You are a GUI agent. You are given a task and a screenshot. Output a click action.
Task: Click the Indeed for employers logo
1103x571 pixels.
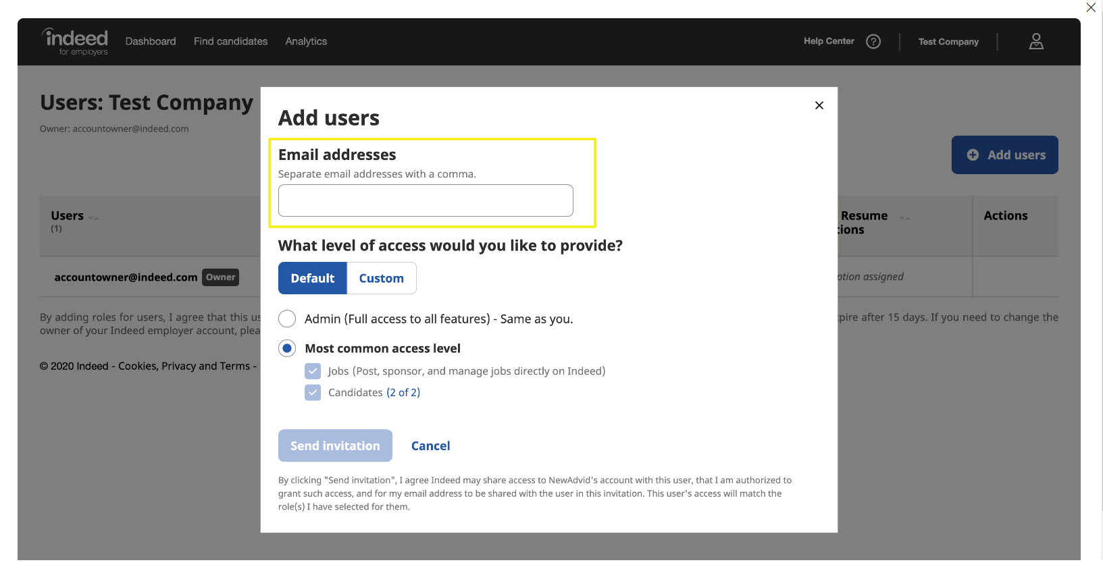tap(74, 41)
